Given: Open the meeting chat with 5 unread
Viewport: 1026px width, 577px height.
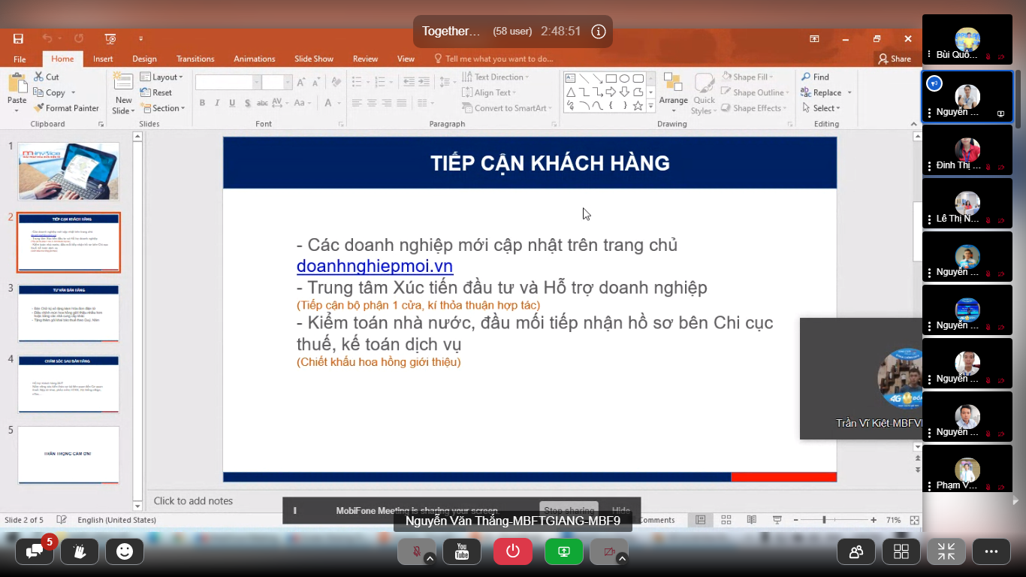Looking at the screenshot, I should coord(35,551).
